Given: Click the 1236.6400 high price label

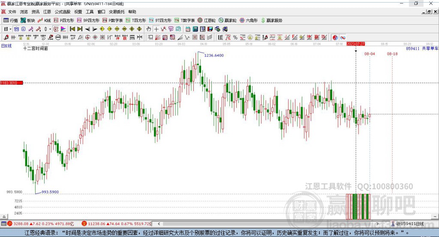Looking at the screenshot, I should (214, 55).
